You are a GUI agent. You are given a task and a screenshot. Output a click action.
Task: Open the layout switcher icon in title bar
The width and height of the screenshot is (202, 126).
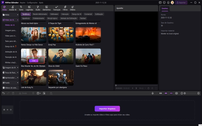pos(160,3)
